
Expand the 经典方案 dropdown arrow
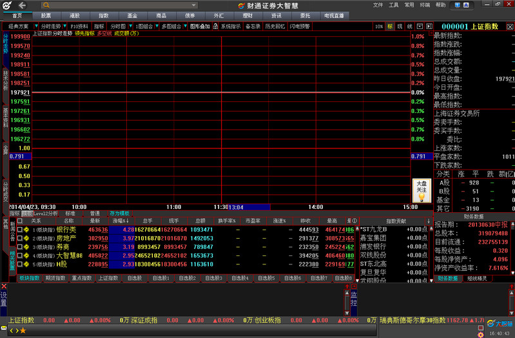pyautogui.click(x=36, y=26)
